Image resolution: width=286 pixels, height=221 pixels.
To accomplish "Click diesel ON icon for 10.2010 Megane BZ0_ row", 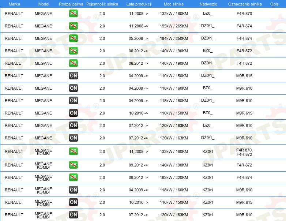I will pos(73,113).
